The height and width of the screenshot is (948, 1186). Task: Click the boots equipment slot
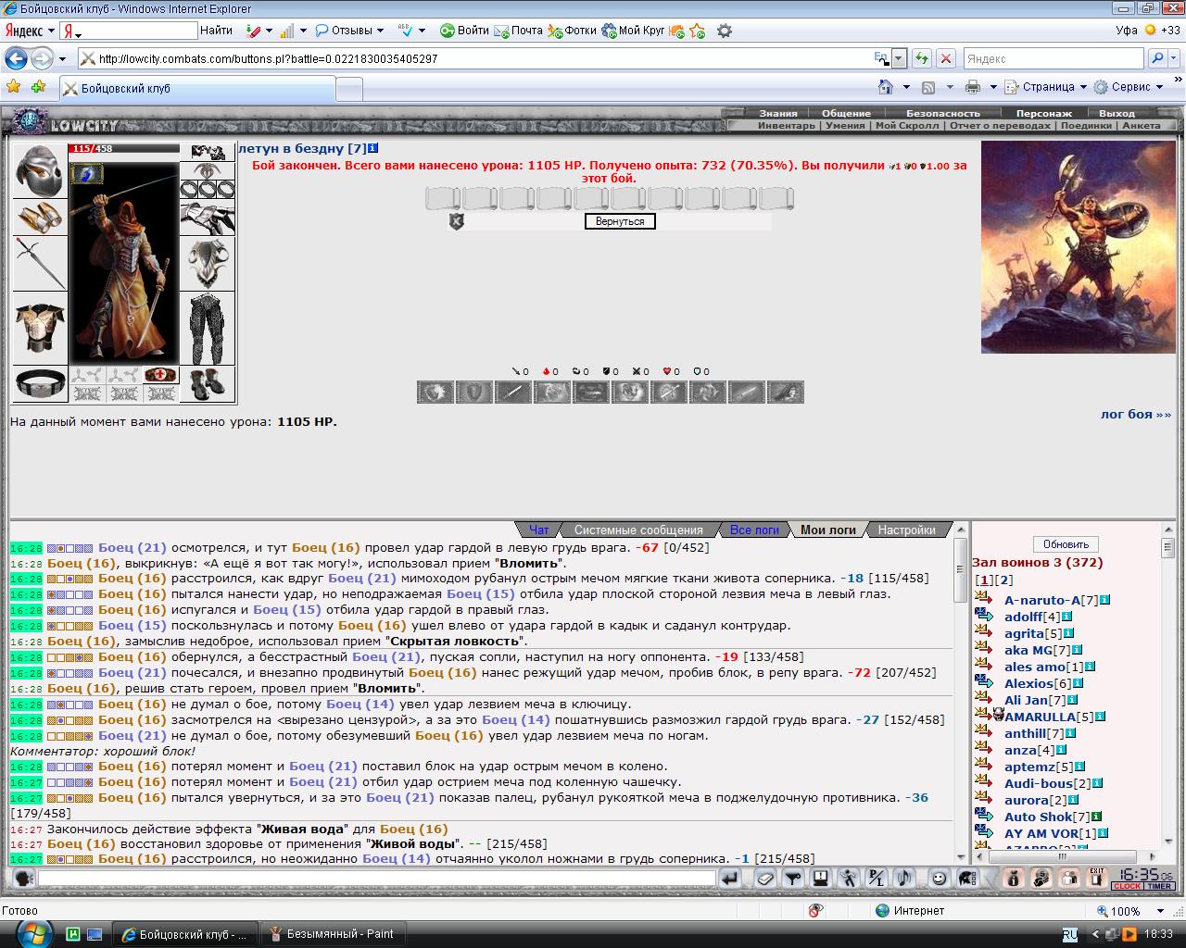pyautogui.click(x=208, y=383)
